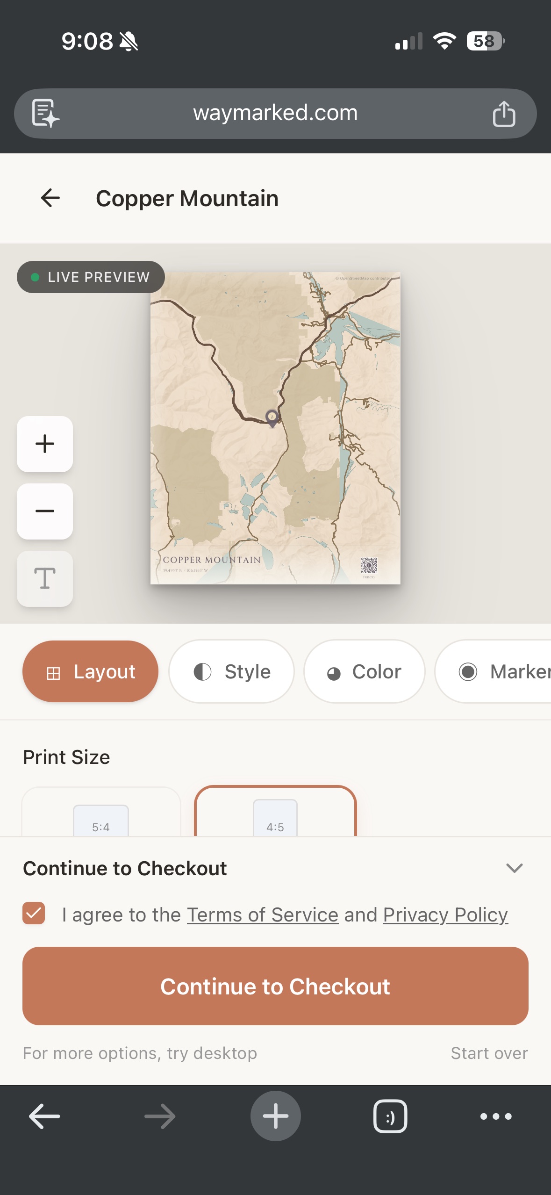This screenshot has width=551, height=1195.
Task: Zoom in on the map preview
Action: (44, 445)
